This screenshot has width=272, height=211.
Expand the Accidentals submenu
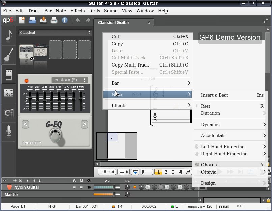pos(230,135)
